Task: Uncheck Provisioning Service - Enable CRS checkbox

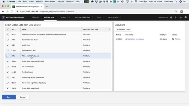Action: (x=8, y=78)
